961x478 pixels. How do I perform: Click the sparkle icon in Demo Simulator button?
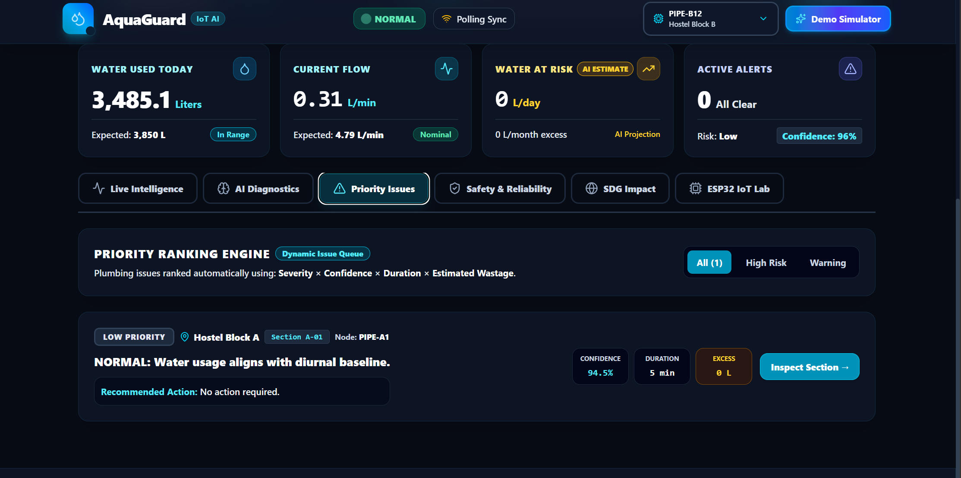(x=801, y=19)
